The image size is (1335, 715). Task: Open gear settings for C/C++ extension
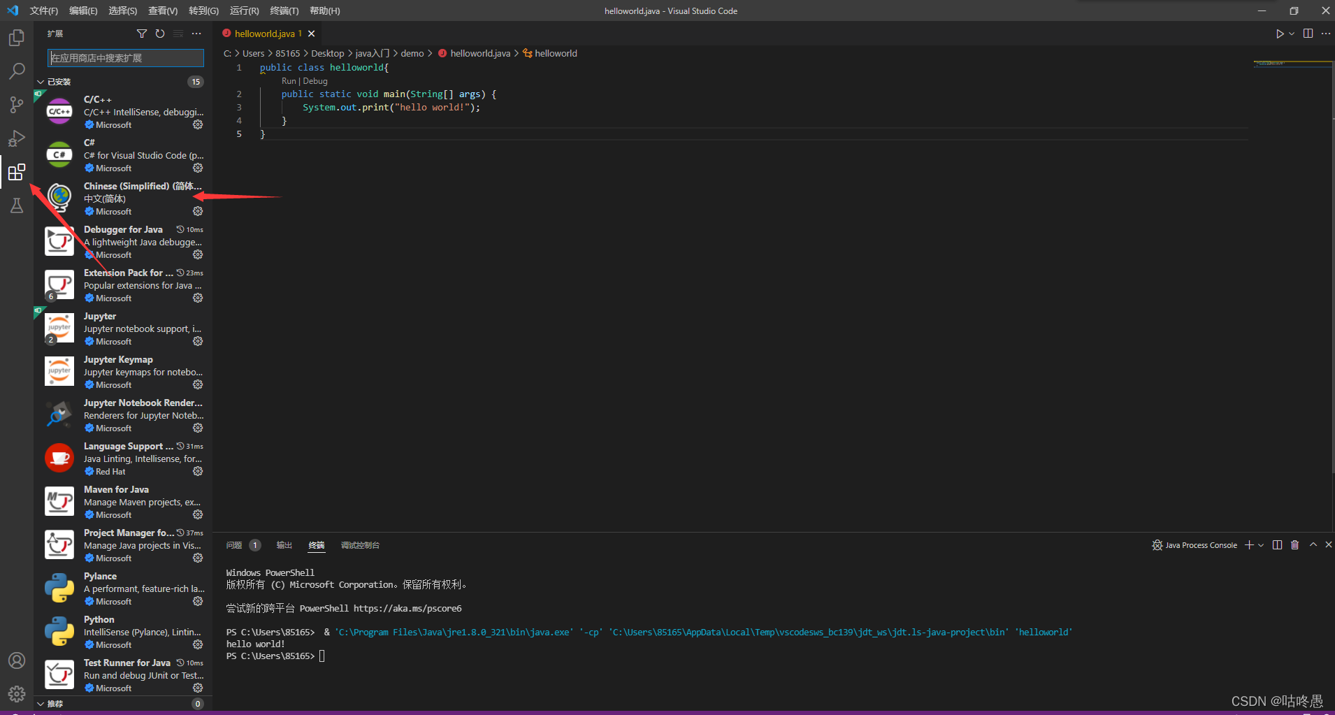(x=198, y=124)
